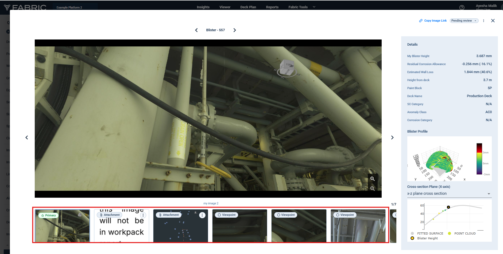Click the zoom in magnifier icon
The height and width of the screenshot is (254, 503).
tap(372, 179)
